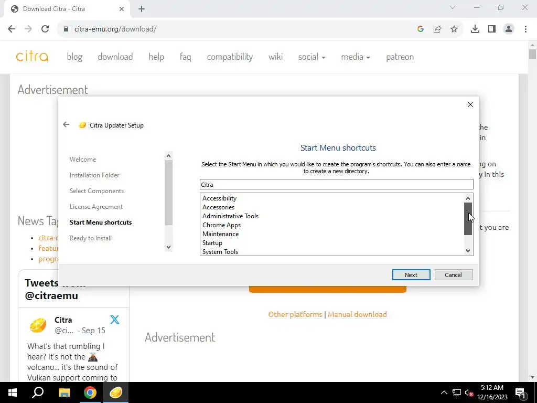
Task: Open a new browser tab
Action: coord(142,9)
